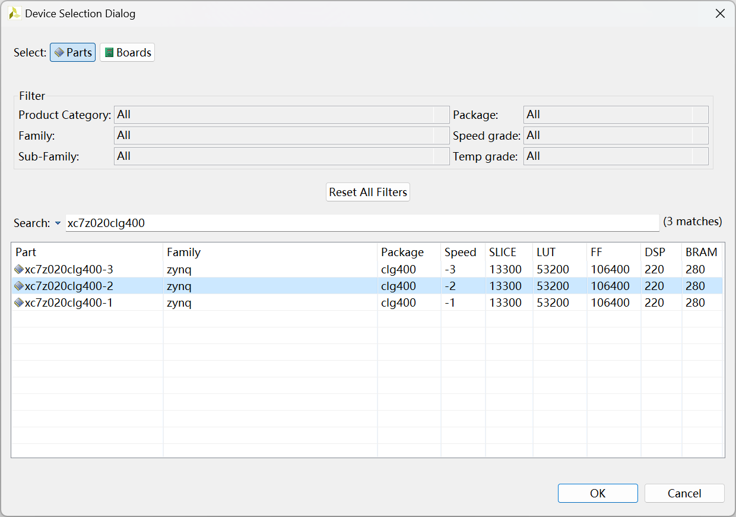
Task: Click the chip icon beside xc7z020clg400-3
Action: 19,270
